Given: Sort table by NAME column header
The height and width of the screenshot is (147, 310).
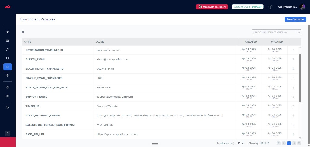Looking at the screenshot, I should (x=28, y=42).
